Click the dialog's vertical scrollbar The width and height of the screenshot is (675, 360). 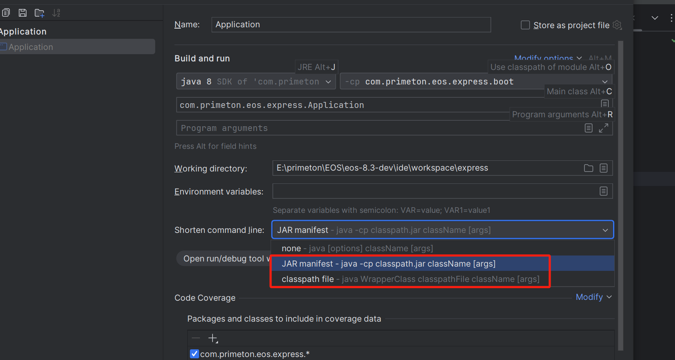pos(621,192)
